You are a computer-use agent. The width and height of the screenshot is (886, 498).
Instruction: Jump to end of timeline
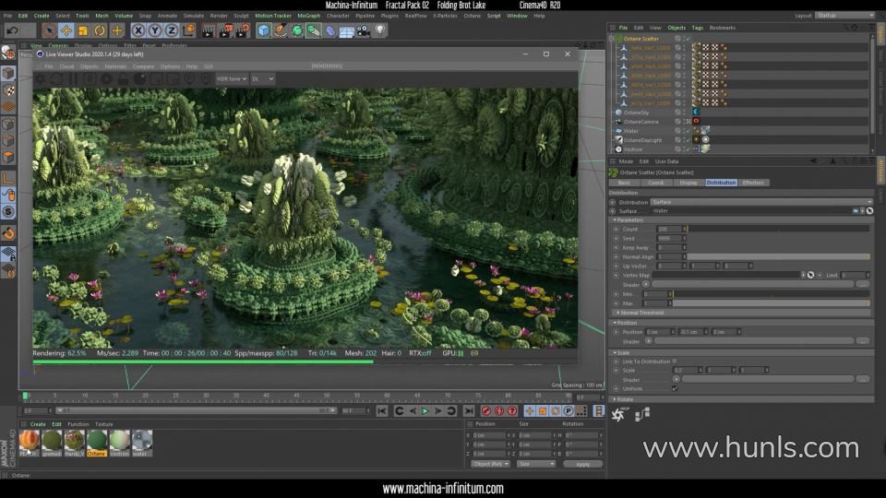[469, 410]
